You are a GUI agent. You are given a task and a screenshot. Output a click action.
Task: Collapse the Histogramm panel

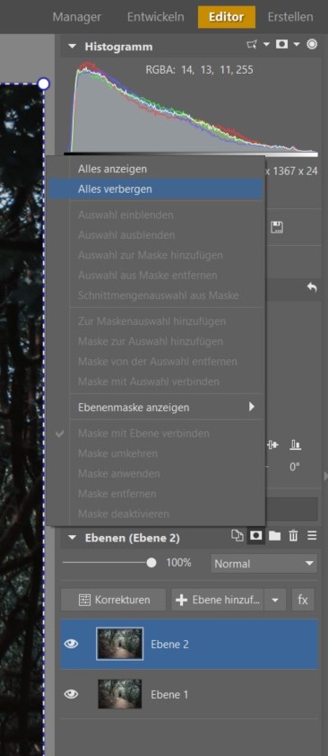[x=72, y=47]
